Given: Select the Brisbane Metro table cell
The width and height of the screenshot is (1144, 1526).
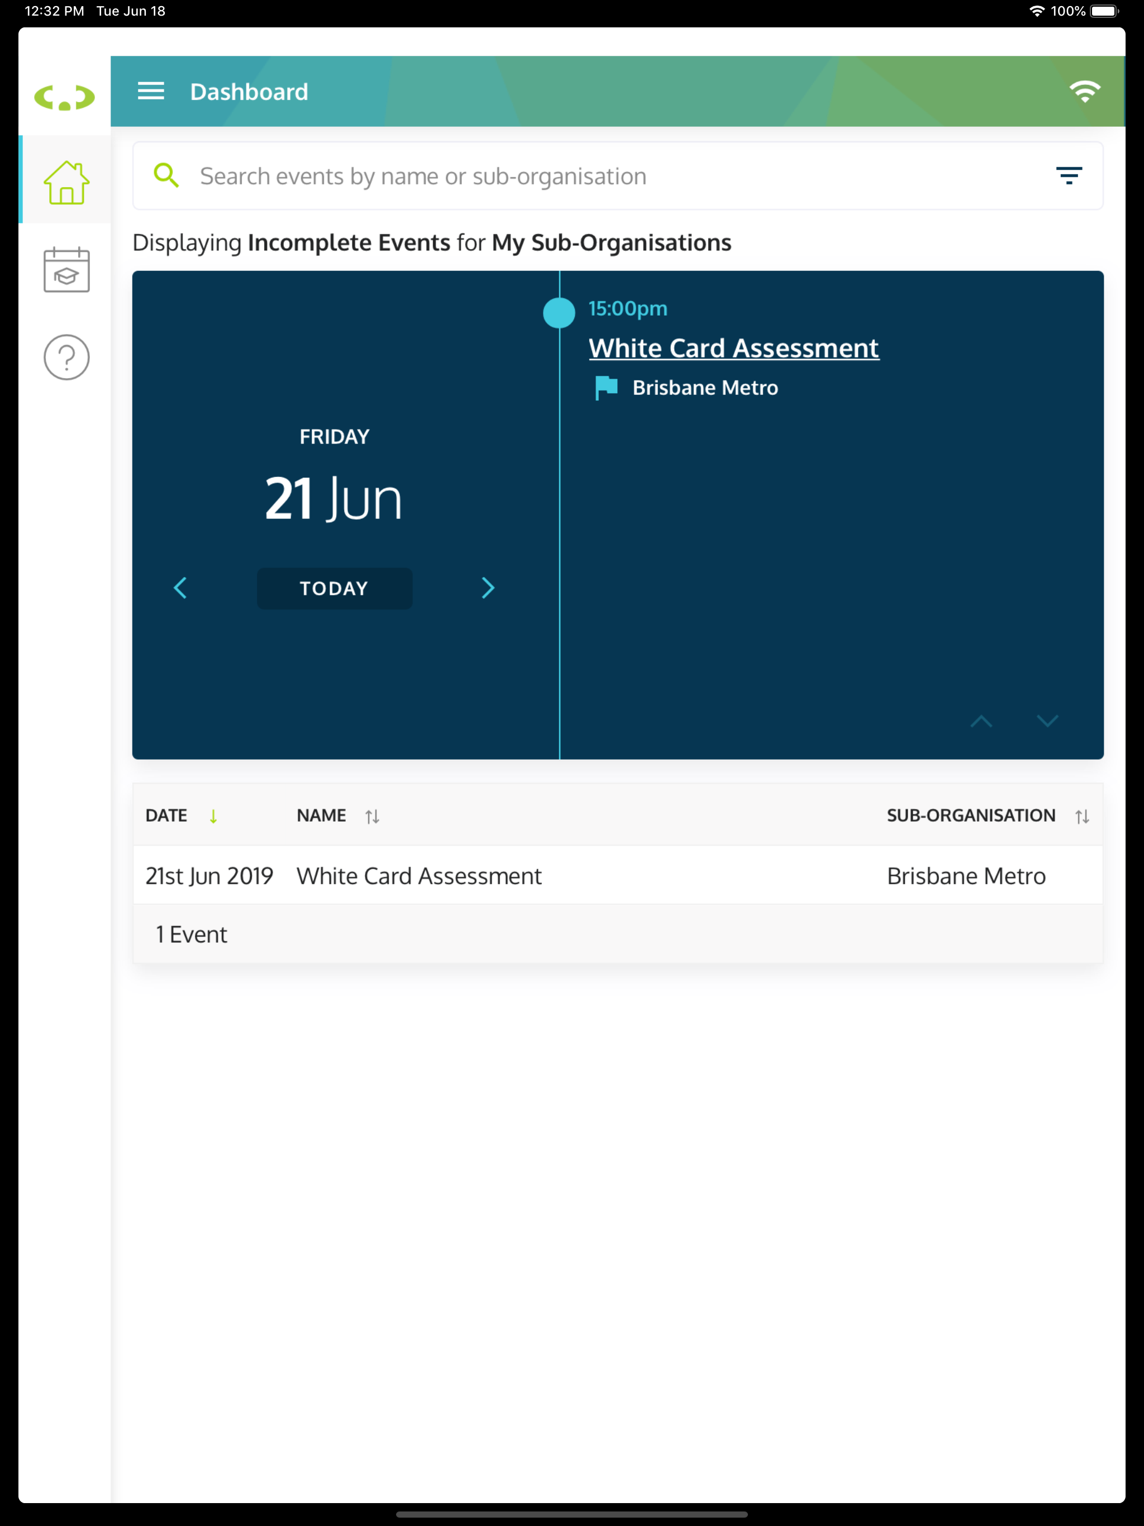Looking at the screenshot, I should (966, 875).
